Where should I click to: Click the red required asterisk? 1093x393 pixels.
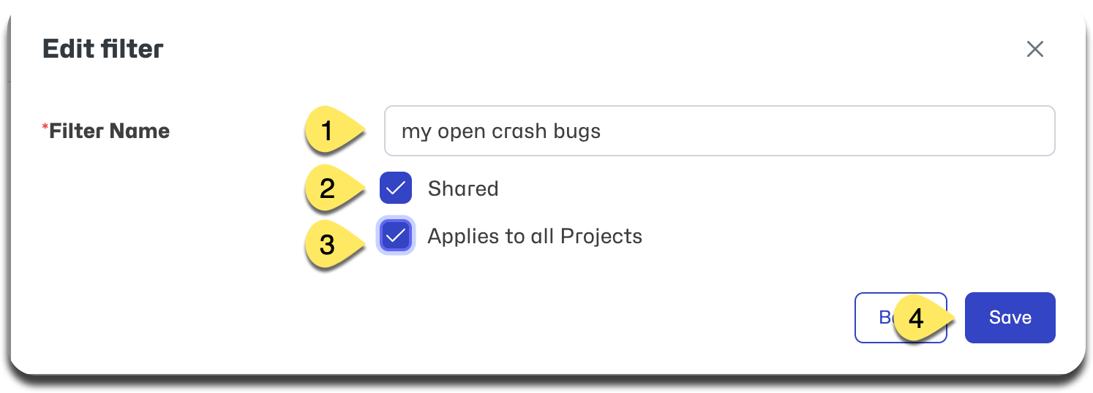pos(45,129)
